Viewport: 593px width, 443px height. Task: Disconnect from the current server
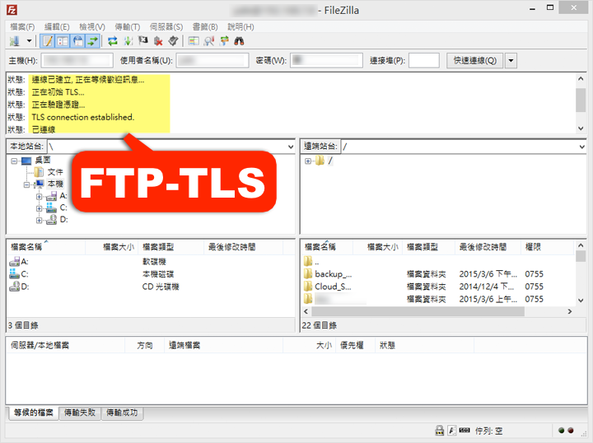pyautogui.click(x=158, y=41)
